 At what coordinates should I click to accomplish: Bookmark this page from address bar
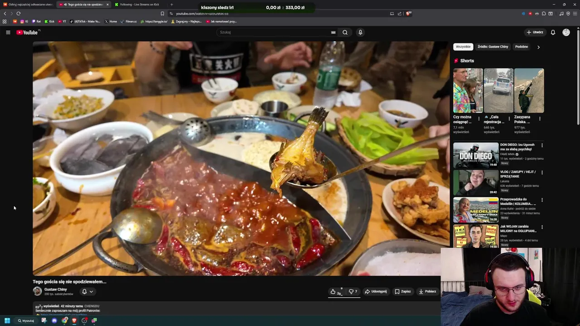[x=162, y=14]
